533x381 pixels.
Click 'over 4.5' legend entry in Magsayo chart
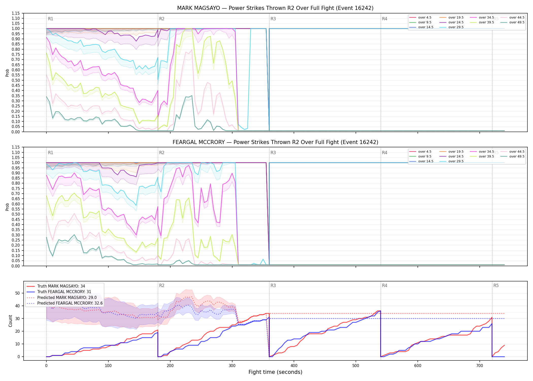pyautogui.click(x=420, y=18)
